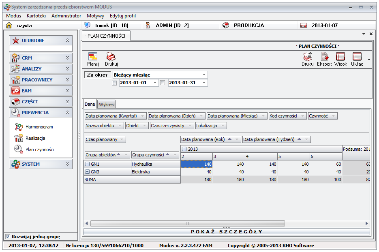The width and height of the screenshot is (379, 252).
Task: Enable the checkbox before end date 2013-01-31
Action: coord(163,83)
